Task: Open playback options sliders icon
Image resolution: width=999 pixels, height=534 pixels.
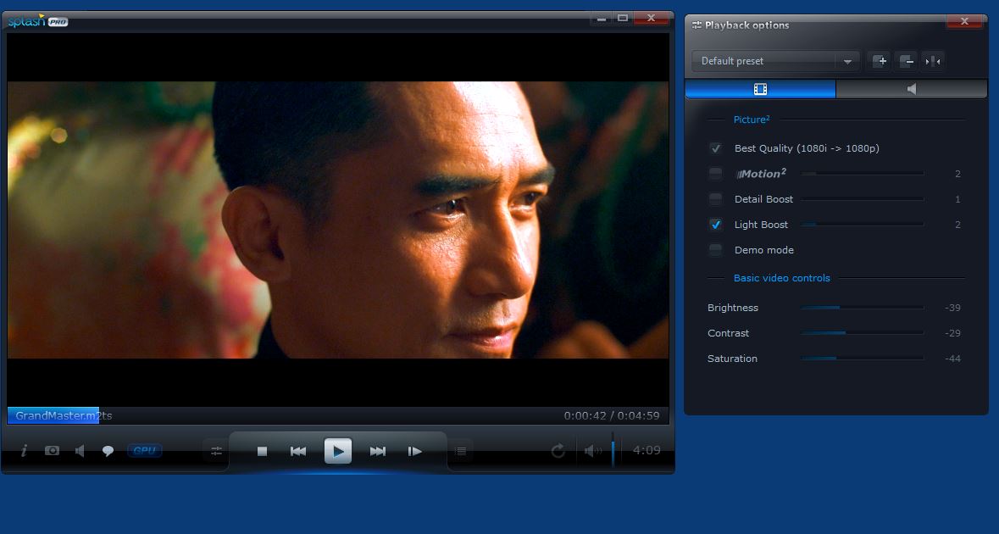Action: [x=216, y=451]
